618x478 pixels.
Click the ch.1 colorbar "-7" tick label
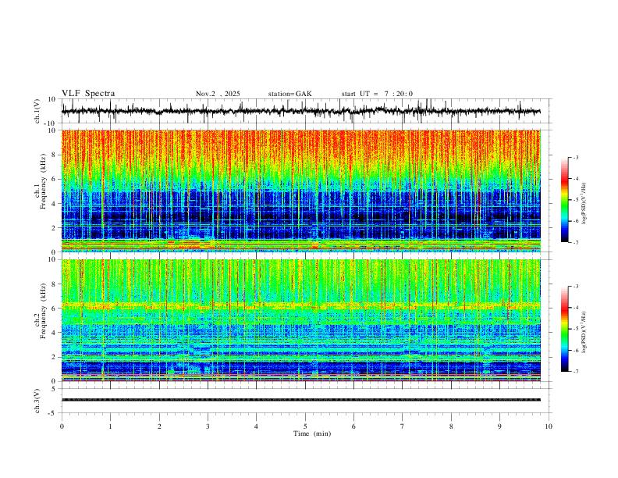576,243
